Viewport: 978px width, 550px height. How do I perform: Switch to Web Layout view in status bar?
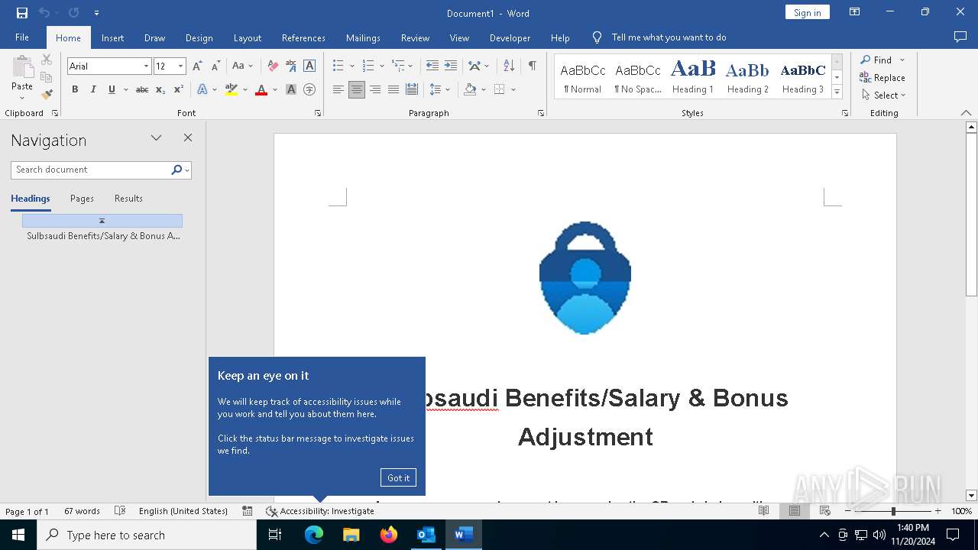coord(825,511)
